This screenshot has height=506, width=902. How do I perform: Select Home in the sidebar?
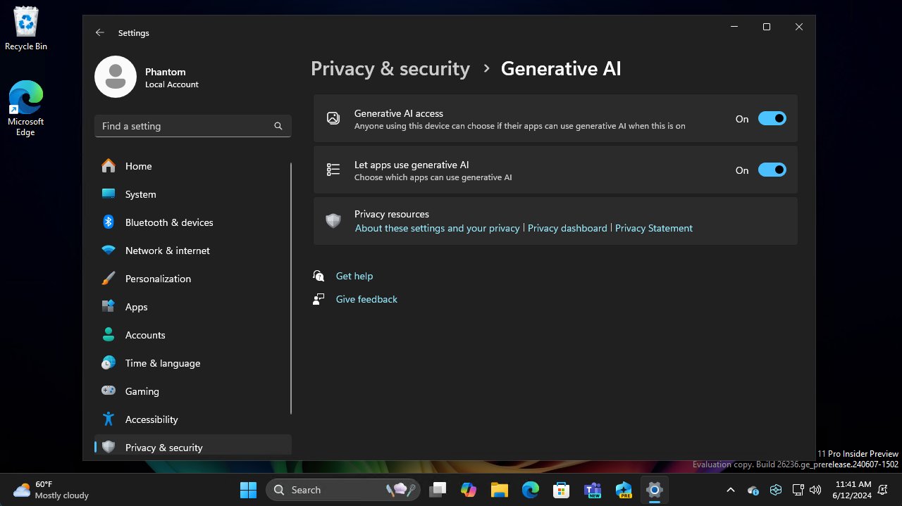138,166
